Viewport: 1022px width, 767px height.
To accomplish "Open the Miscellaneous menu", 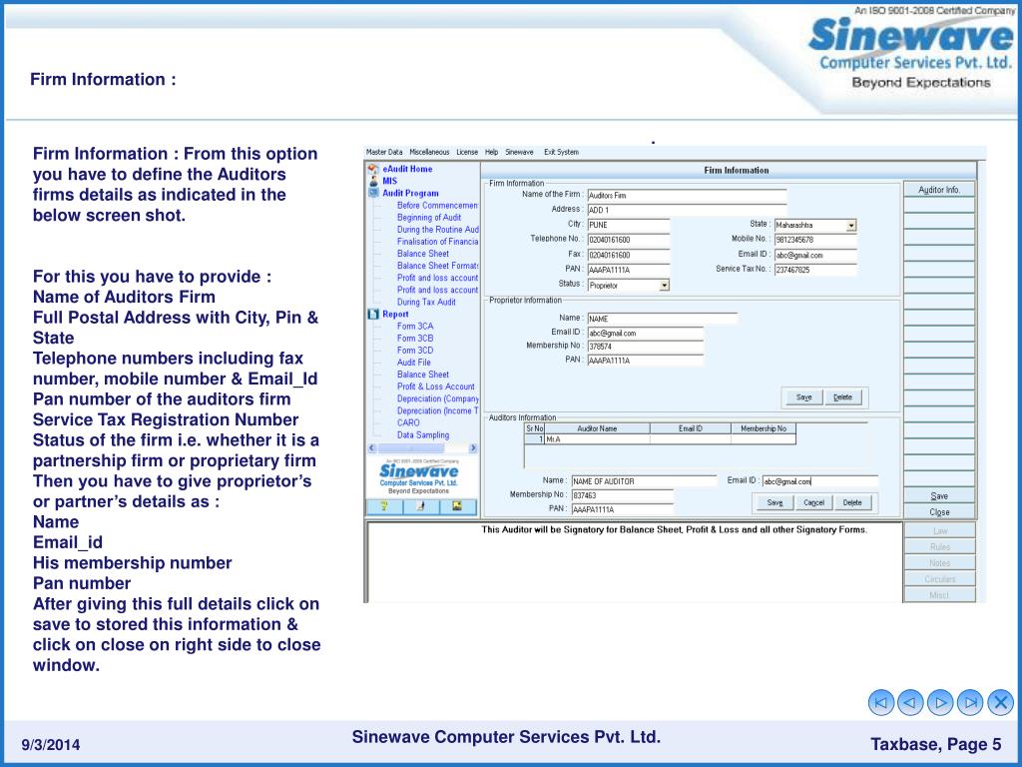I will point(429,152).
